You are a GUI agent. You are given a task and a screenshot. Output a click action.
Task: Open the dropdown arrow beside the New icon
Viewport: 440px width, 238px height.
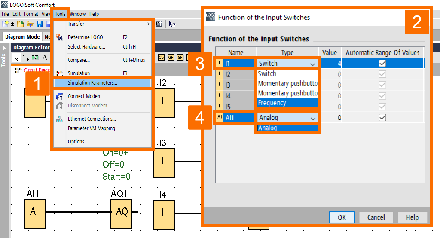[12, 24]
